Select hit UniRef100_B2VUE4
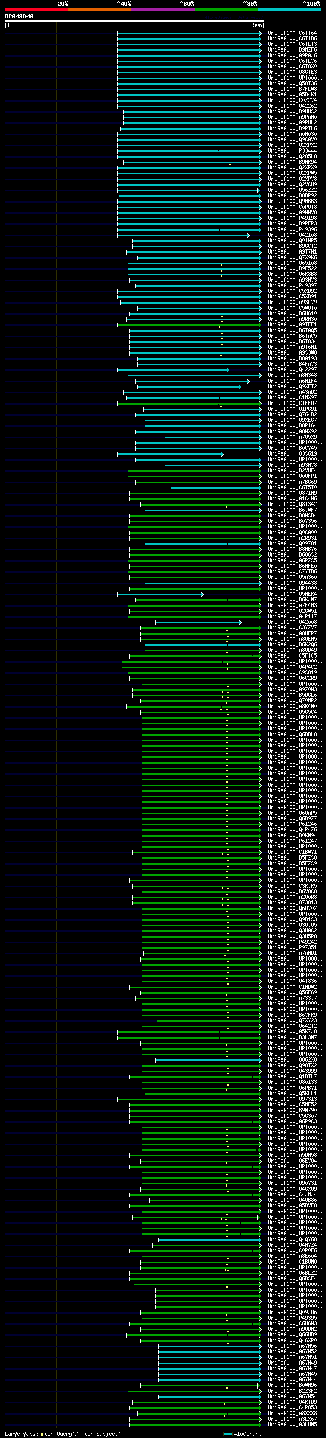326x1438 pixels. coord(292,471)
